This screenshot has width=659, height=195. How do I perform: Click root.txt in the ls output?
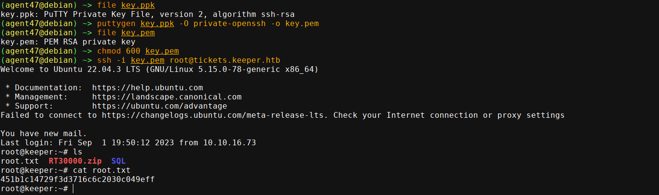[20, 161]
